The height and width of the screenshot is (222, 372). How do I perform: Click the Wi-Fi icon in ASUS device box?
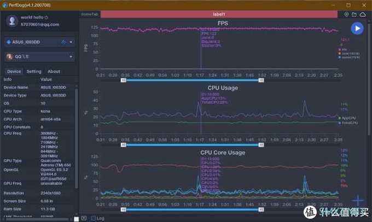coord(63,42)
